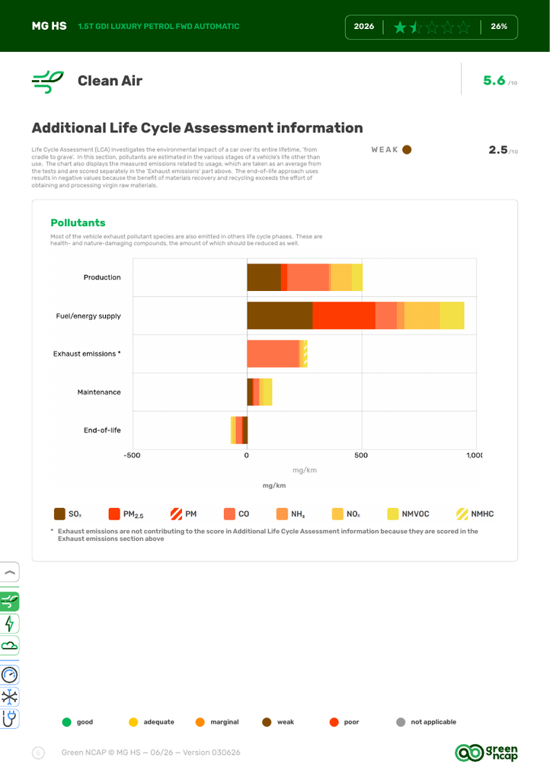Click the SOx legend swatch
Viewport: 550px width, 780px height.
tap(59, 514)
